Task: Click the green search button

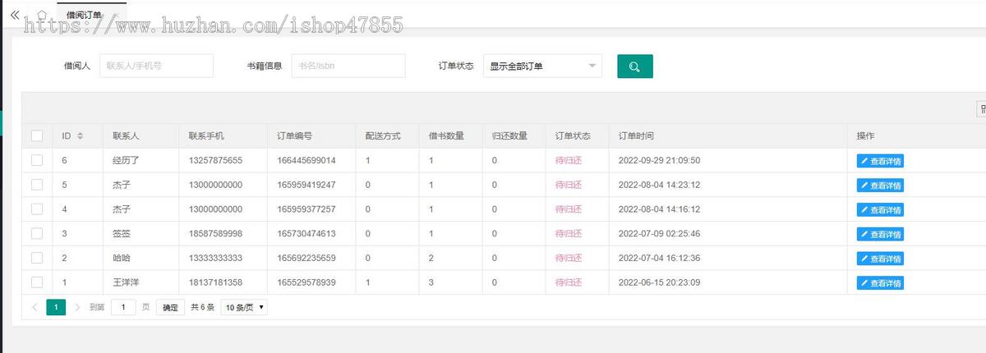Action: (635, 66)
